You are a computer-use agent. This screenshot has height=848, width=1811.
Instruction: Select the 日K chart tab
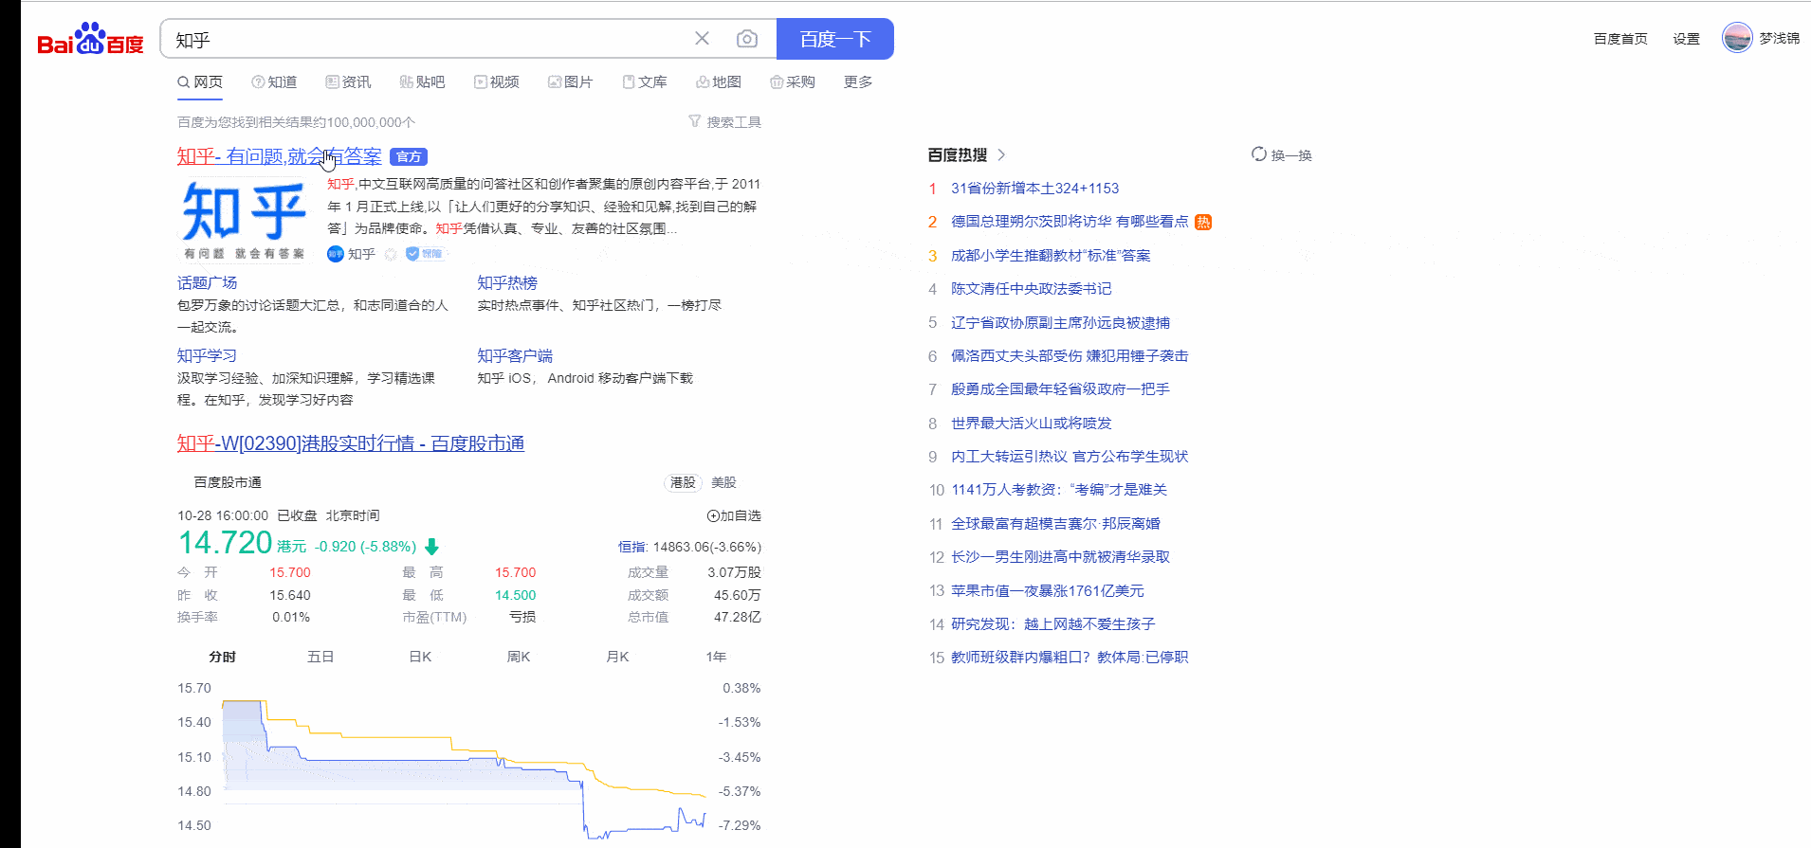[420, 657]
